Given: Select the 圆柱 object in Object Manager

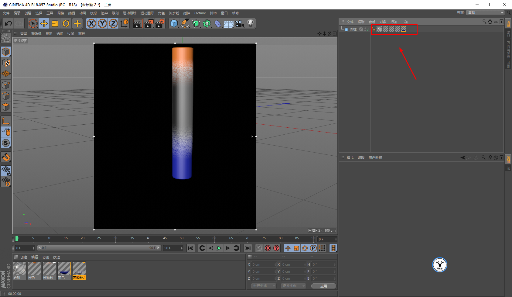Looking at the screenshot, I should [353, 29].
